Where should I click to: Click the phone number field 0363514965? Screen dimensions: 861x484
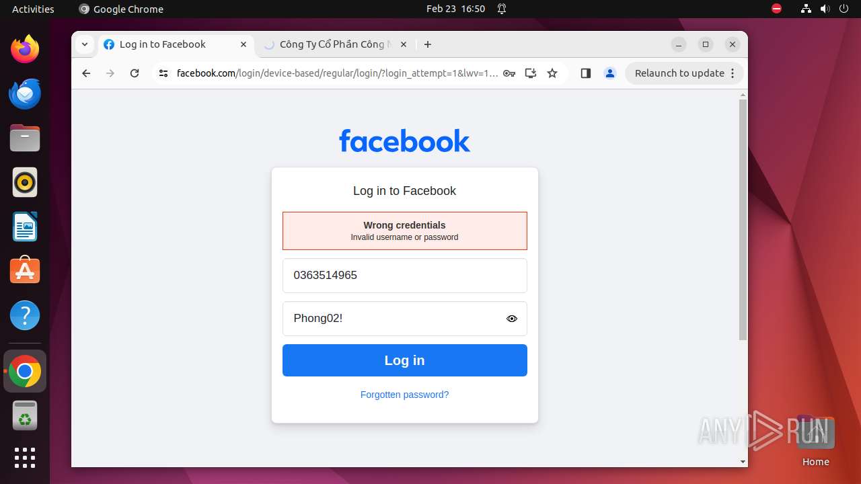point(405,276)
